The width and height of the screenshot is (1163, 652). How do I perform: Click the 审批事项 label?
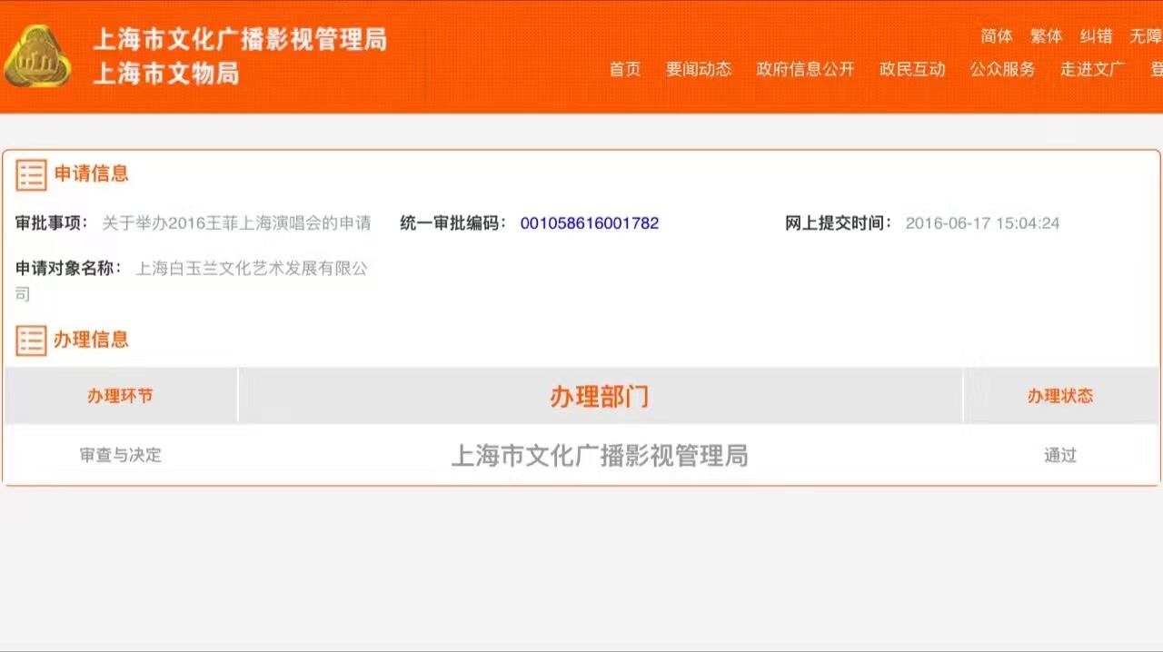coord(55,223)
